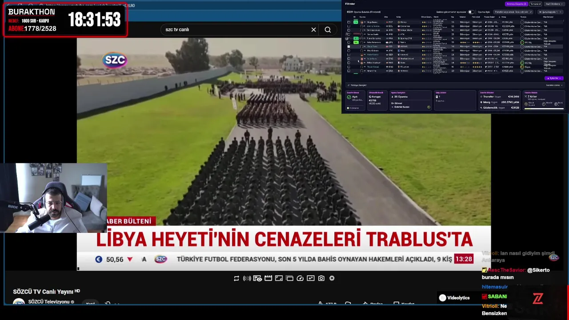The image size is (569, 320).
Task: Open the Hızlı Filtreleme dropdown
Action: [555, 4]
